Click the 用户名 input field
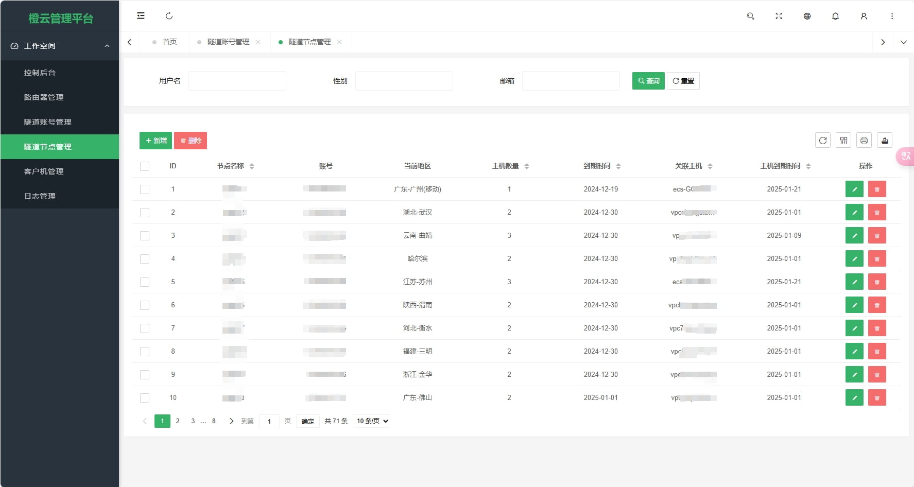 point(237,80)
